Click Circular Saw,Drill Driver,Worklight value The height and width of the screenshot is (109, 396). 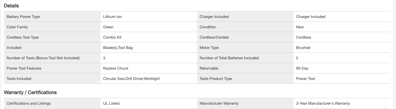(x=131, y=79)
